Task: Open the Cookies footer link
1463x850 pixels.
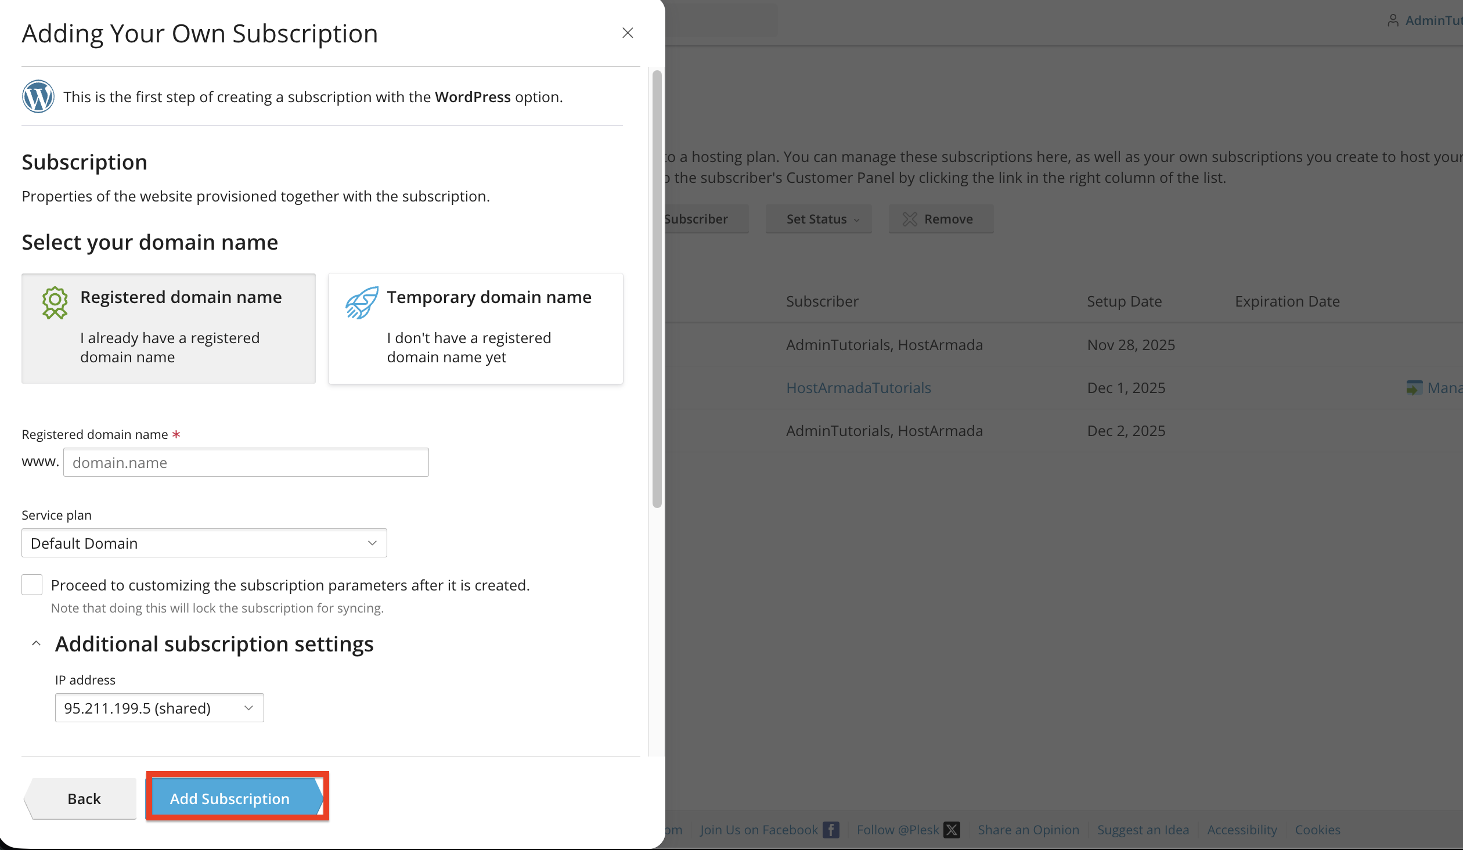Action: pyautogui.click(x=1317, y=830)
